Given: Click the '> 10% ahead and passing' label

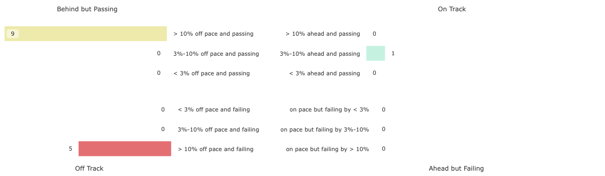Looking at the screenshot, I should click(x=323, y=34).
